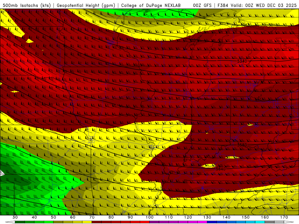The height and width of the screenshot is (224, 299).
Task: Select the 110 label on the legend
Action: (x=169, y=217)
